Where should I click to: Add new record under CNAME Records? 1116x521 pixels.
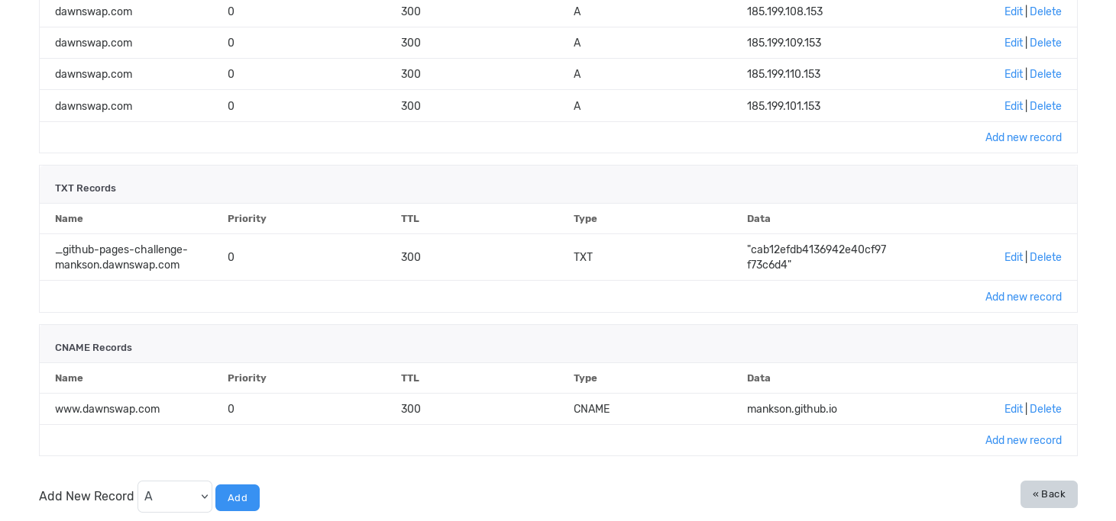coord(1024,440)
